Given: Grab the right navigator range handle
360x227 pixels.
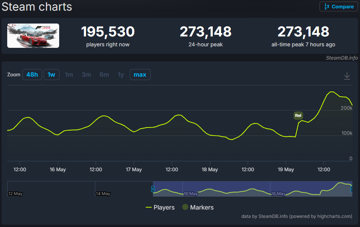Looking at the screenshot, I should (352, 189).
